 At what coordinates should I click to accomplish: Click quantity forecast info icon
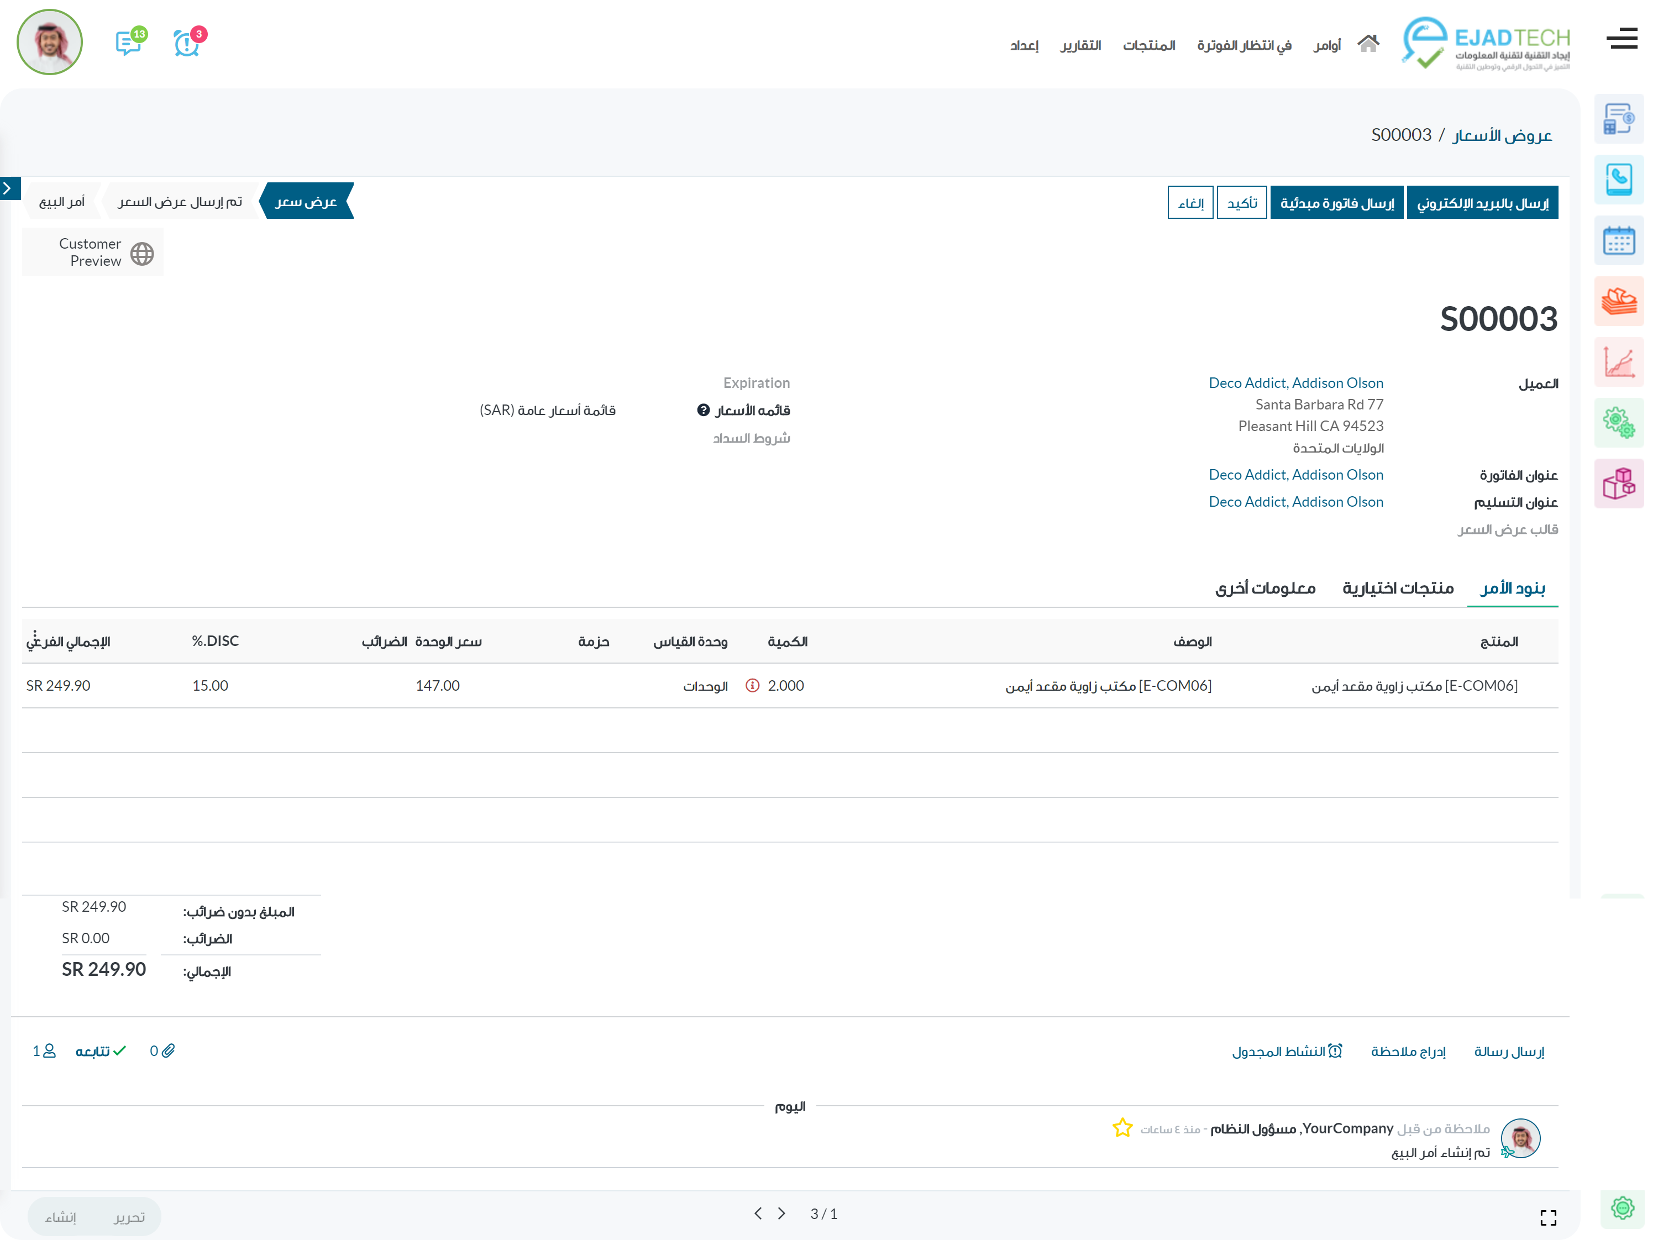click(753, 686)
